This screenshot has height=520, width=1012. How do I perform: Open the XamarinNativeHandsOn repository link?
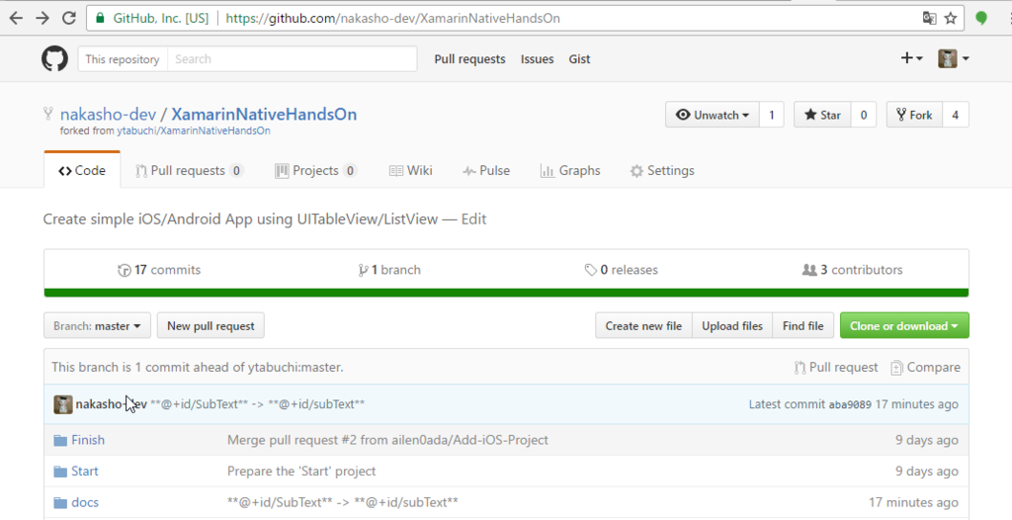[x=264, y=115]
